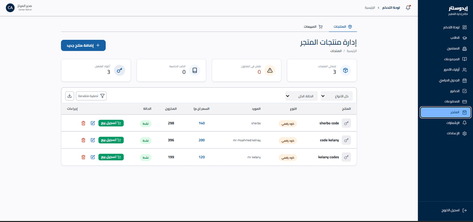Screen dimensions: 473x222
Task: Delete the kelany codes product
Action: click(83, 157)
